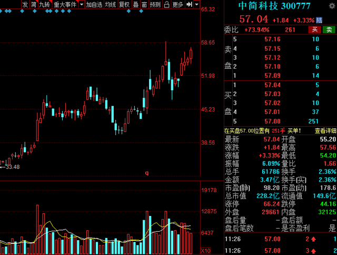Screen dimensions: 337x255
Task: Click the 开盘 value 55.20
Action: 328,139
